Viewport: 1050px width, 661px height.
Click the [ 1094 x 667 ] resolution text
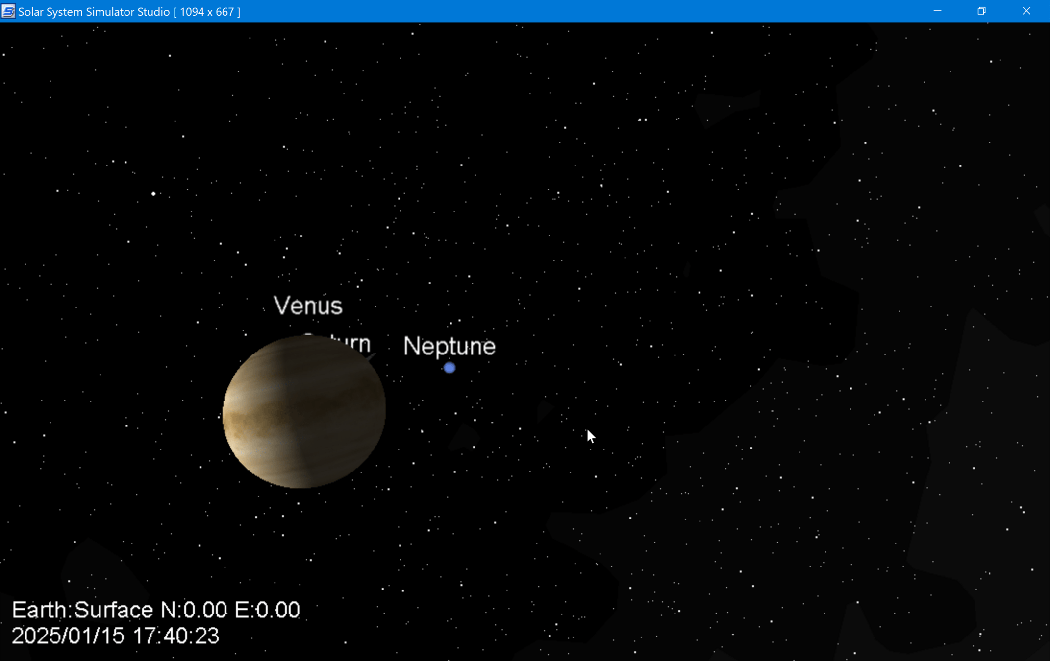(x=207, y=11)
